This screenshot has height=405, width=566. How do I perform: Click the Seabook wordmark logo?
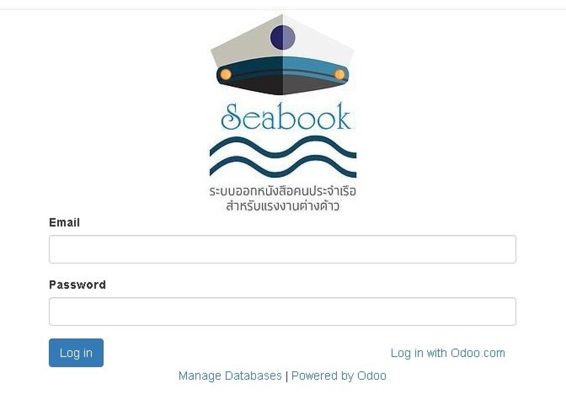point(286,116)
